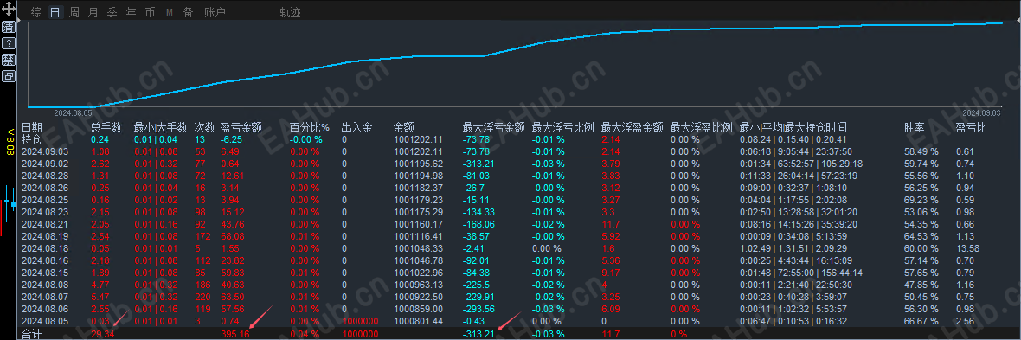Click the 出入金 column header
Viewport: 1021px width, 340px height.
[356, 128]
